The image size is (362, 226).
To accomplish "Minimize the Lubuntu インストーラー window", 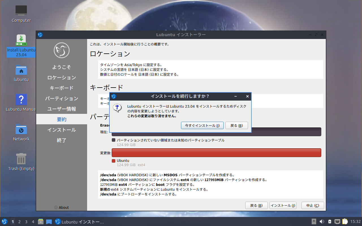I will pyautogui.click(x=310, y=35).
